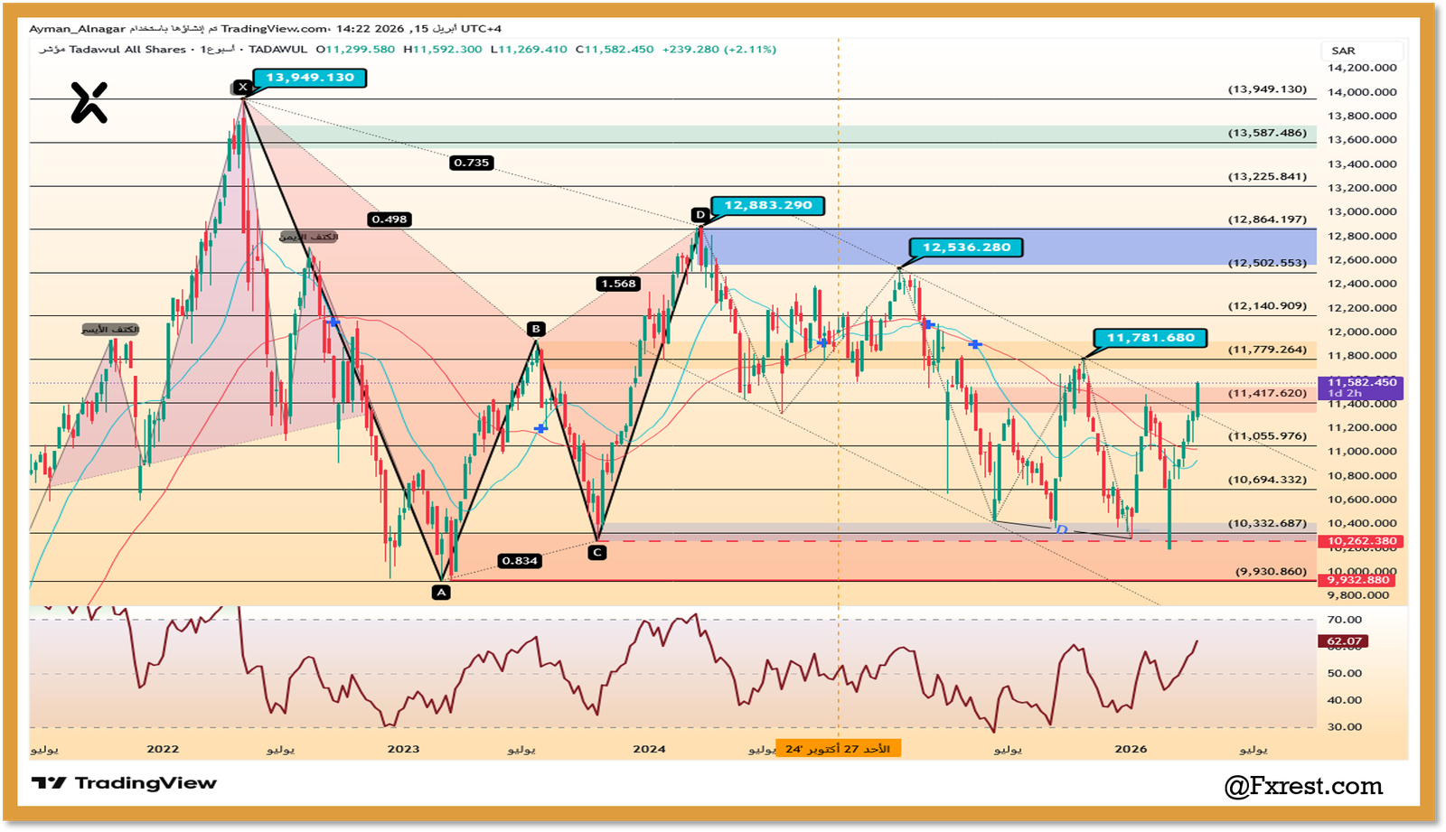Select the A point marker at pattern bottom
The width and height of the screenshot is (1446, 832).
[441, 593]
